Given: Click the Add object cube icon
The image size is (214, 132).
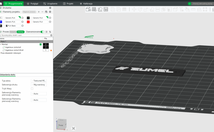Looking at the screenshot, I should click(88, 9).
